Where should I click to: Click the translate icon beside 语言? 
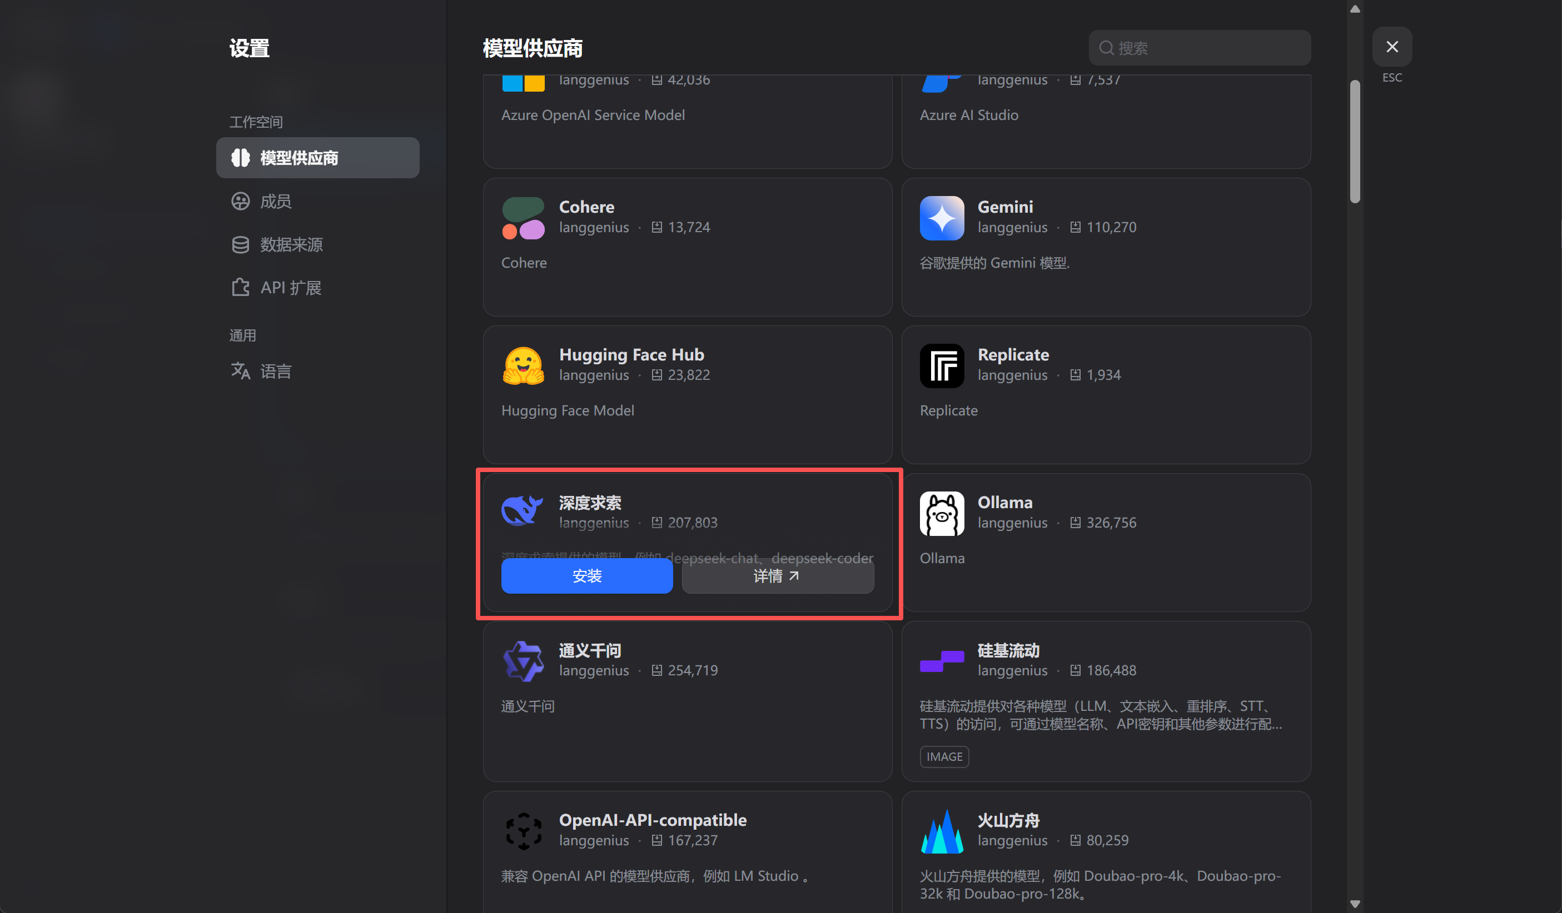(241, 371)
